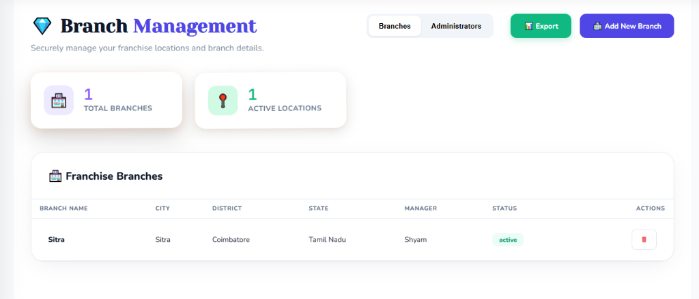Click the 'Securely manage your franchise' subtitle
699x299 pixels.
click(x=147, y=48)
